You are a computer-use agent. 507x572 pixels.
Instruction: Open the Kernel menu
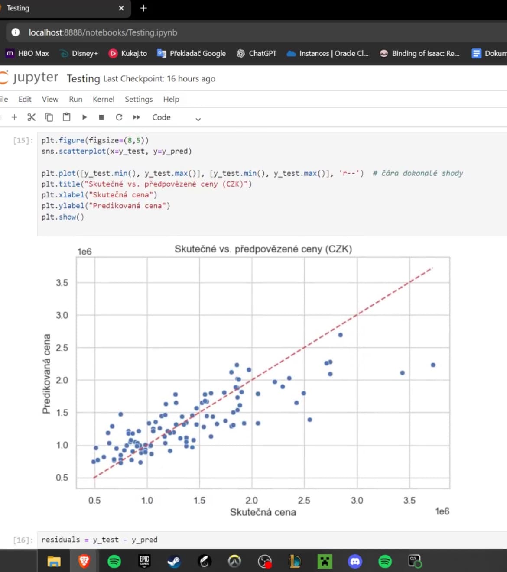click(104, 99)
